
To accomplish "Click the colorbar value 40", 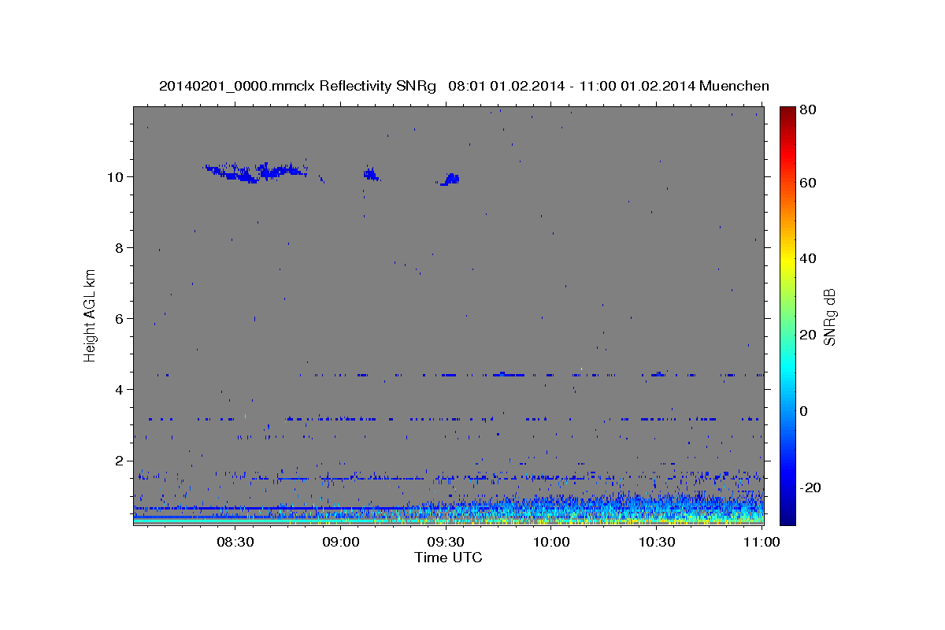I will coord(808,258).
